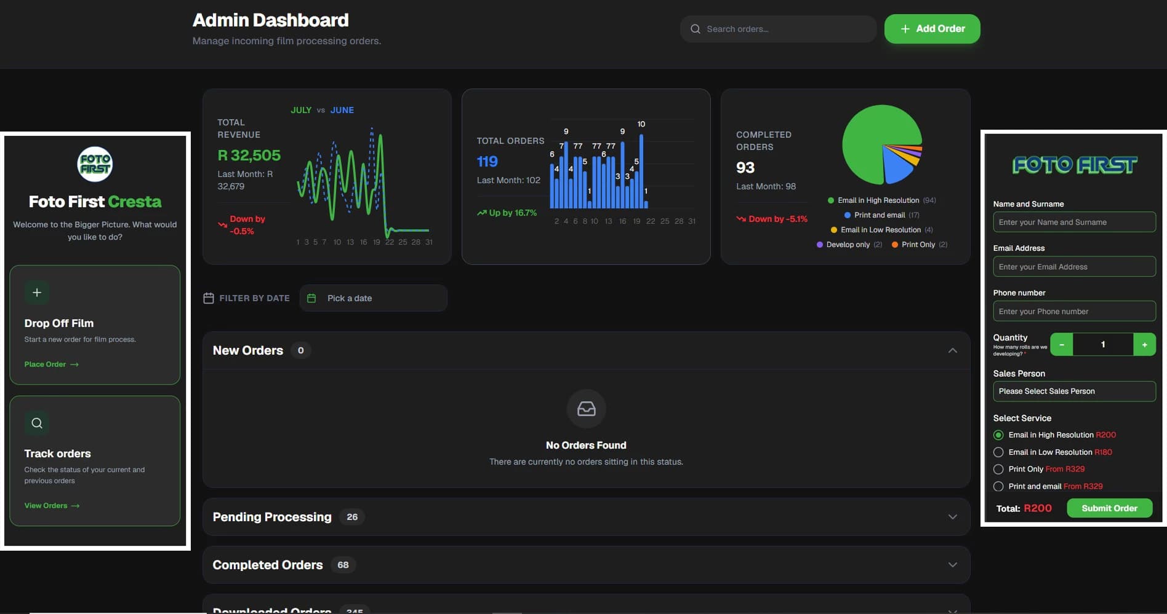Click the Phone number input field

[1074, 312]
